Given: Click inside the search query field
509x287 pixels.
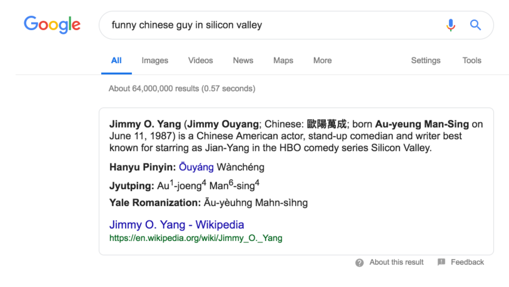Looking at the screenshot, I should click(273, 25).
